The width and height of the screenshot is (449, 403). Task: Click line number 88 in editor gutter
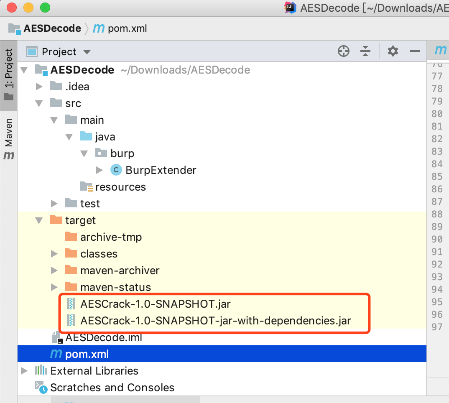point(437,214)
